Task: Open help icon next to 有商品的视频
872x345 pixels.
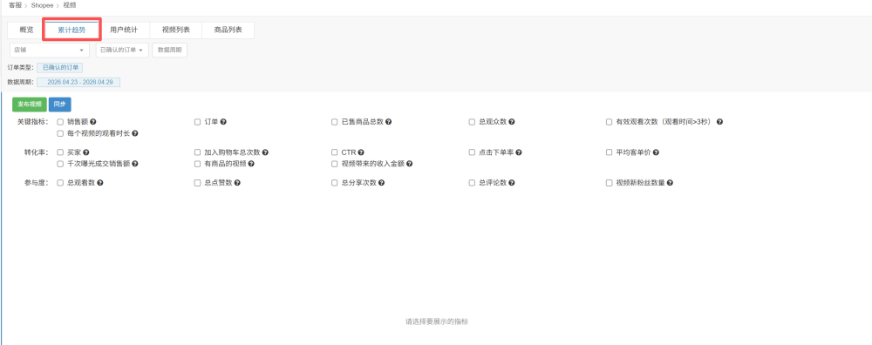Action: (x=251, y=164)
